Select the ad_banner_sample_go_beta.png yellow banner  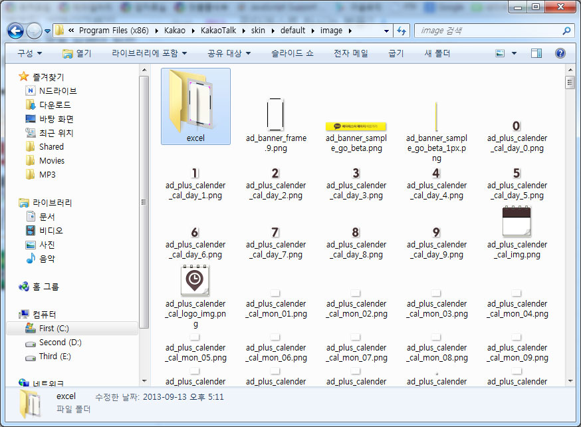(356, 126)
